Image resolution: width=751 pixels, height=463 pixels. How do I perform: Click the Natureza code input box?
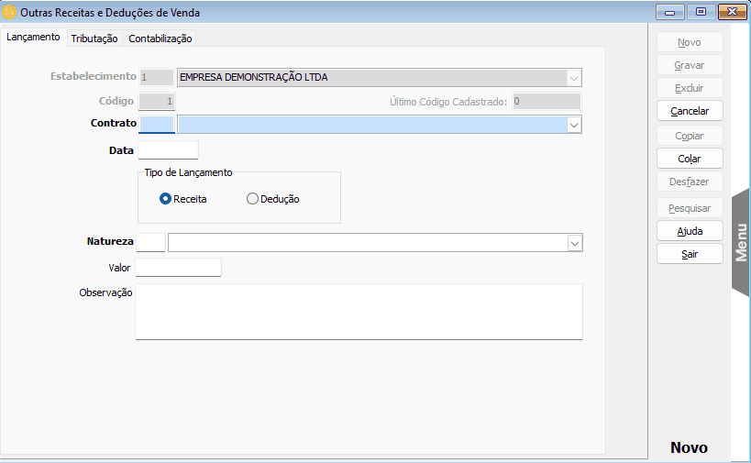click(x=151, y=243)
